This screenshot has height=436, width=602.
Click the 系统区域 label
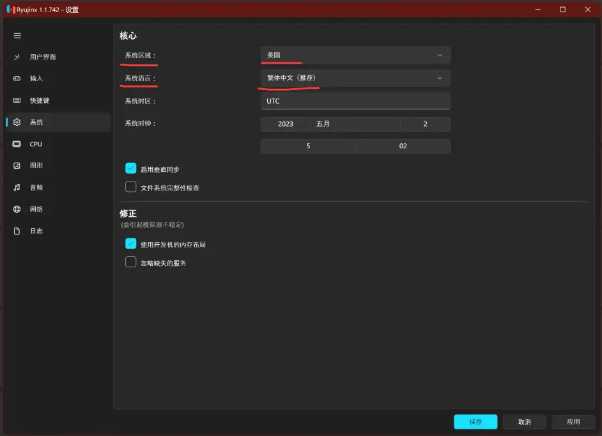140,56
